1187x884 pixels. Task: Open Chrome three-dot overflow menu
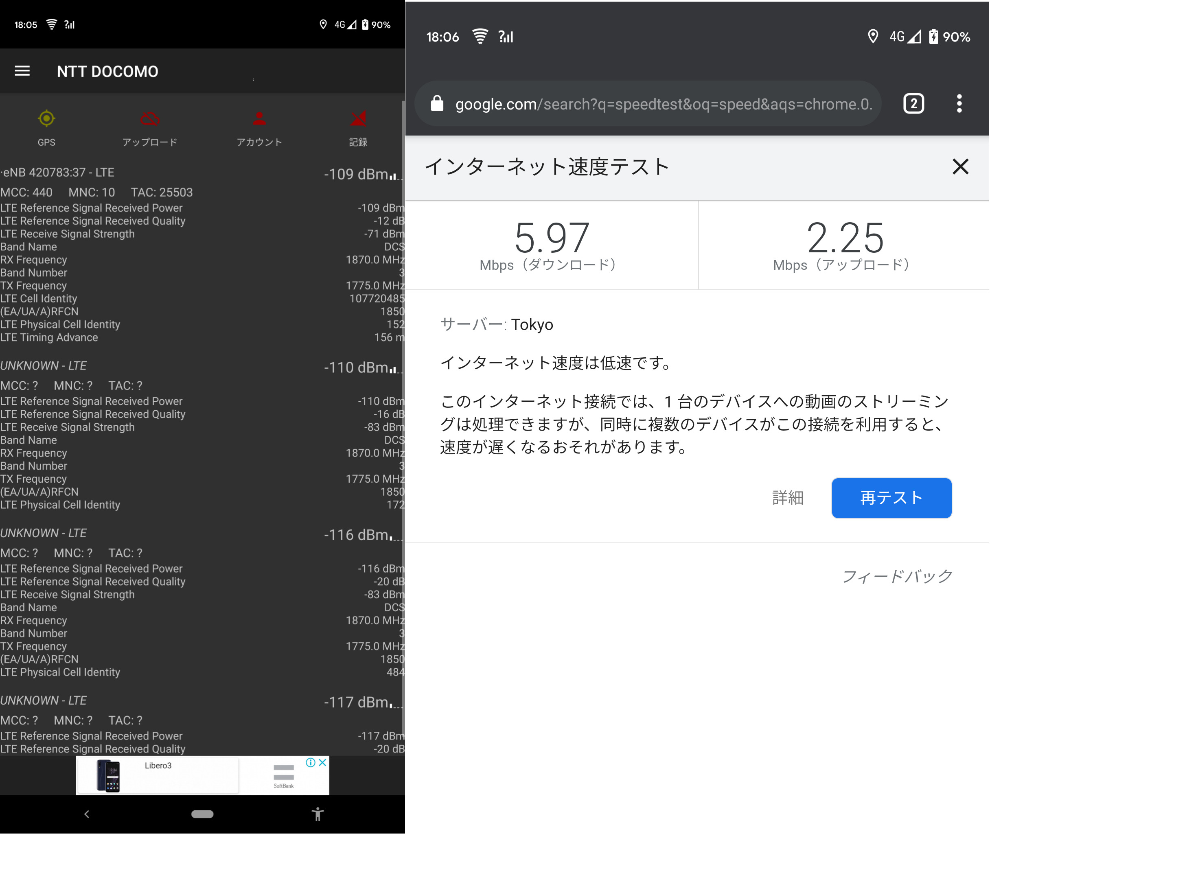959,103
